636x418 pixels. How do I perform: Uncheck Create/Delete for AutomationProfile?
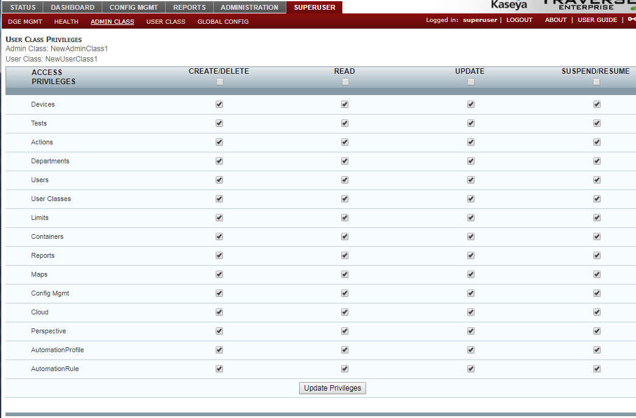[219, 350]
